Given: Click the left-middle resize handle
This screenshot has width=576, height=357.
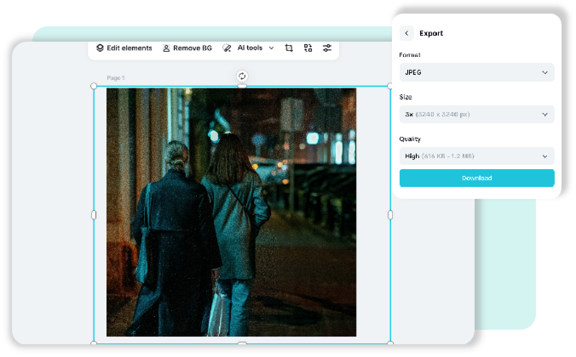Looking at the screenshot, I should click(94, 215).
